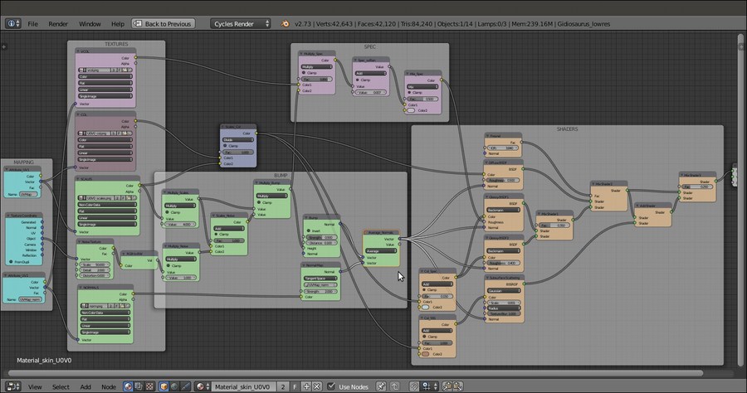Open the node editor type selector icon
Viewport: 747px width, 393px height.
pos(12,386)
